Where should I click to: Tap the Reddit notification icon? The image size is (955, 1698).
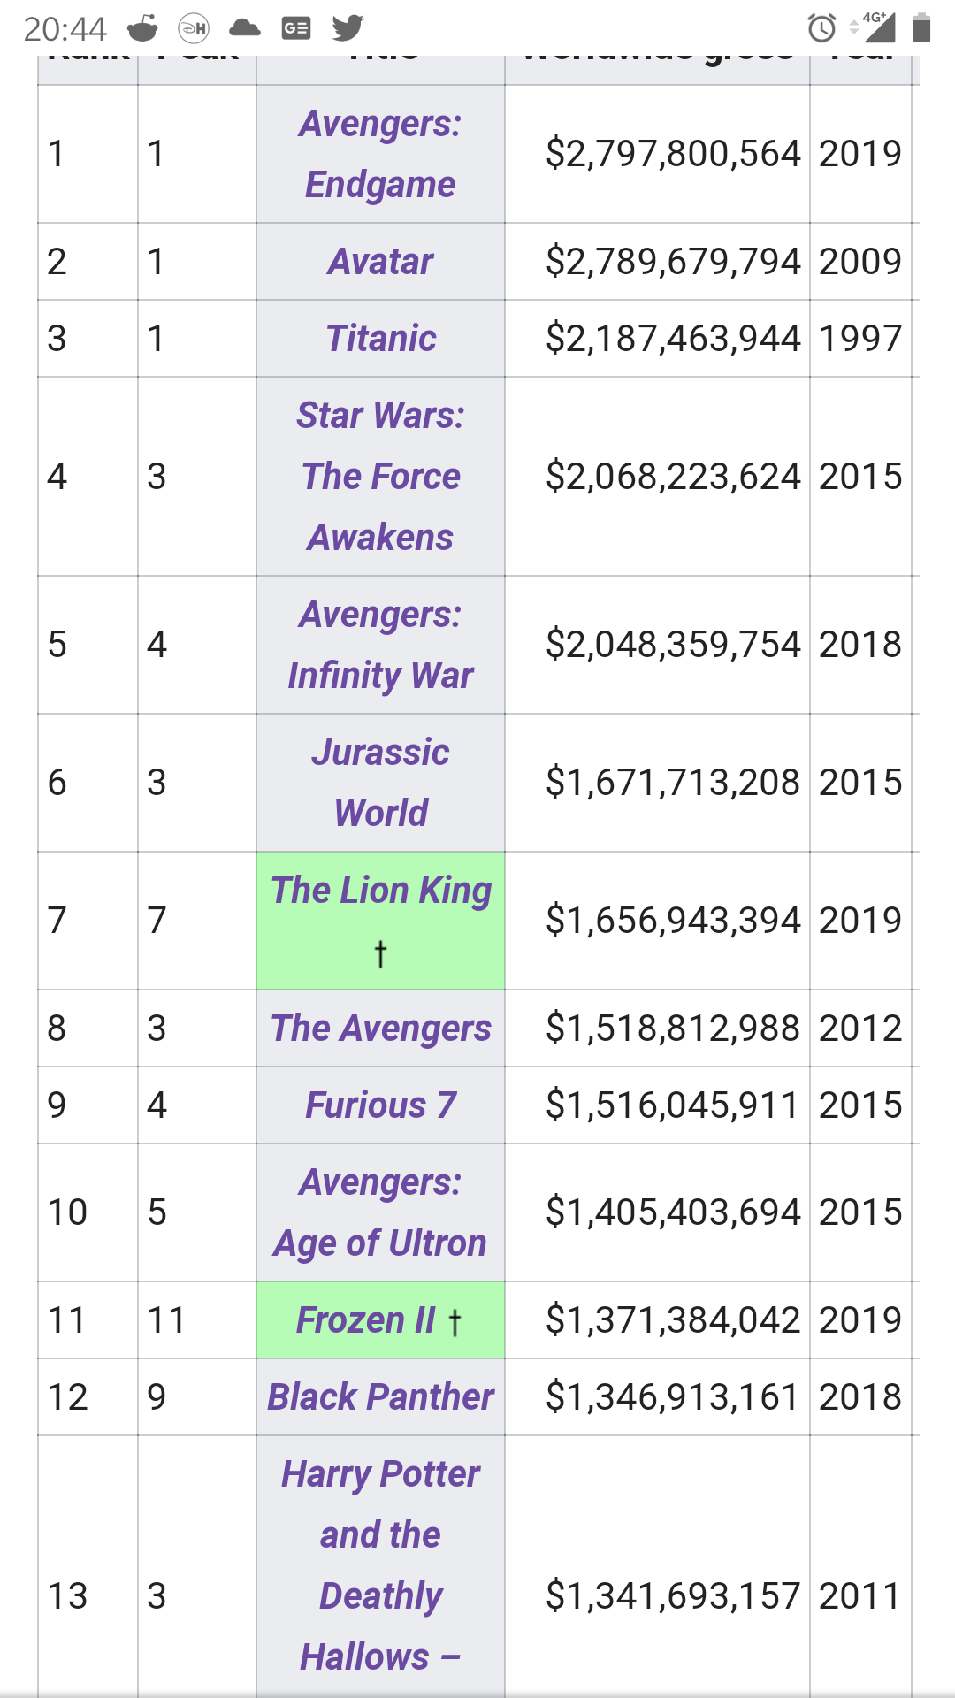click(x=142, y=28)
